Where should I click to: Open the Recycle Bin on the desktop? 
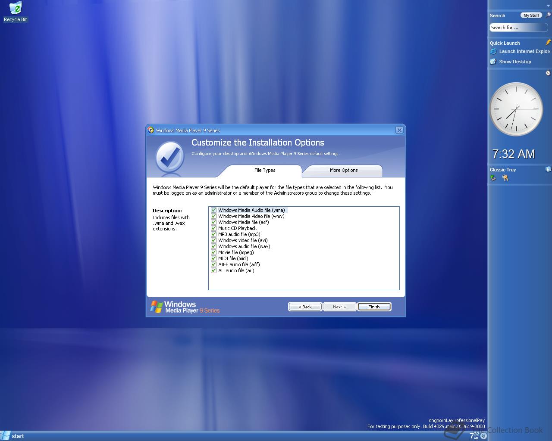click(15, 9)
